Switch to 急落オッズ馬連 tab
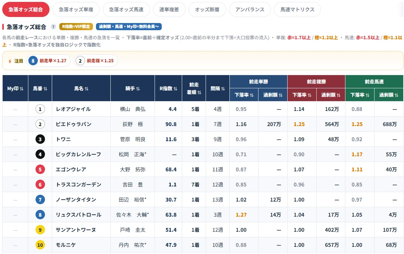Image resolution: width=404 pixels, height=254 pixels. point(126,9)
